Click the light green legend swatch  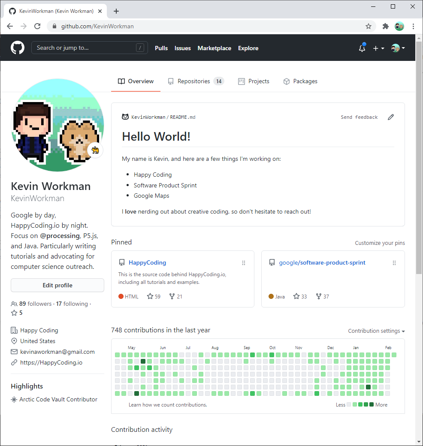355,404
